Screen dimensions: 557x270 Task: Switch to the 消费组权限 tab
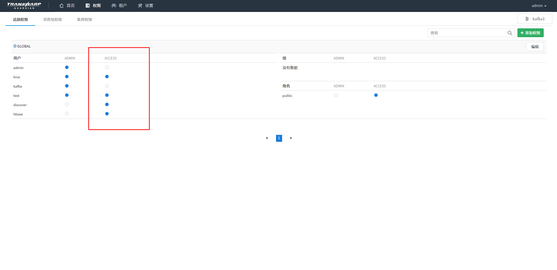click(53, 20)
